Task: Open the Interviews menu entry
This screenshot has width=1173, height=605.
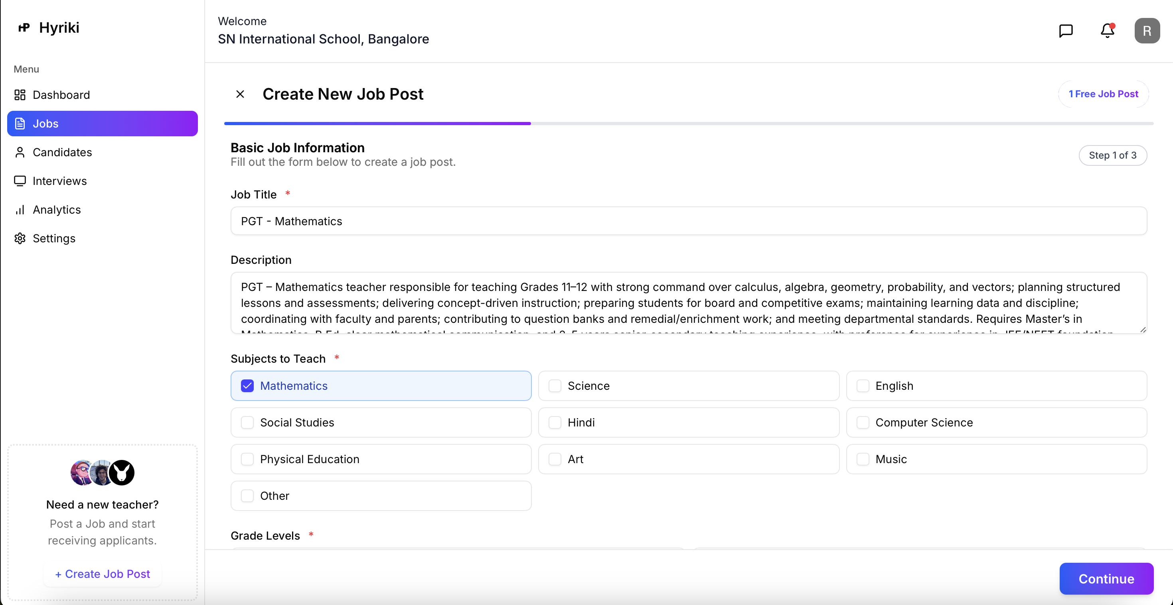Action: pos(60,181)
